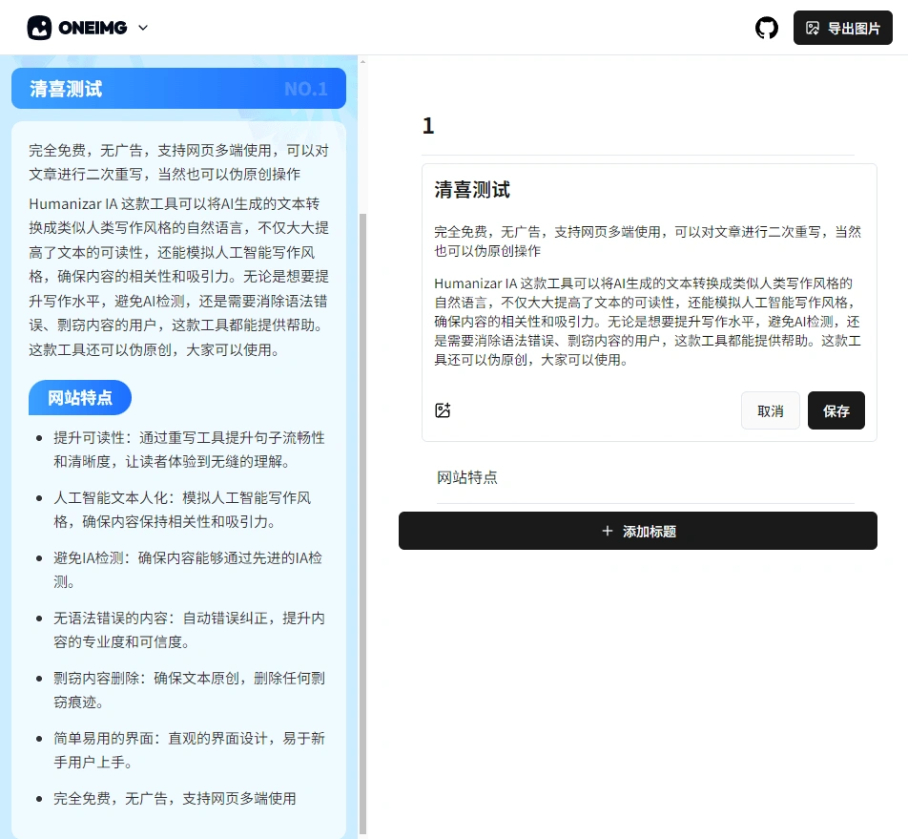Click the heading number 1 in editor
Screen dimensions: 908x839
coord(428,126)
